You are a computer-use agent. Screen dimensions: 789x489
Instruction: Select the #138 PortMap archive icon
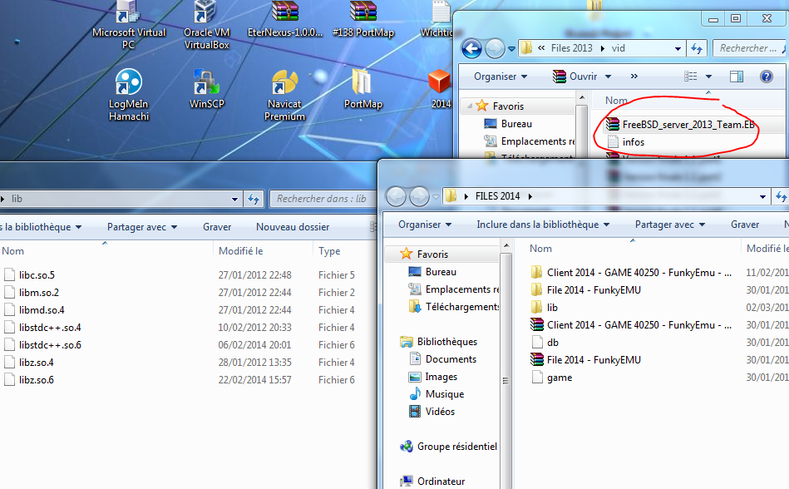(x=363, y=20)
